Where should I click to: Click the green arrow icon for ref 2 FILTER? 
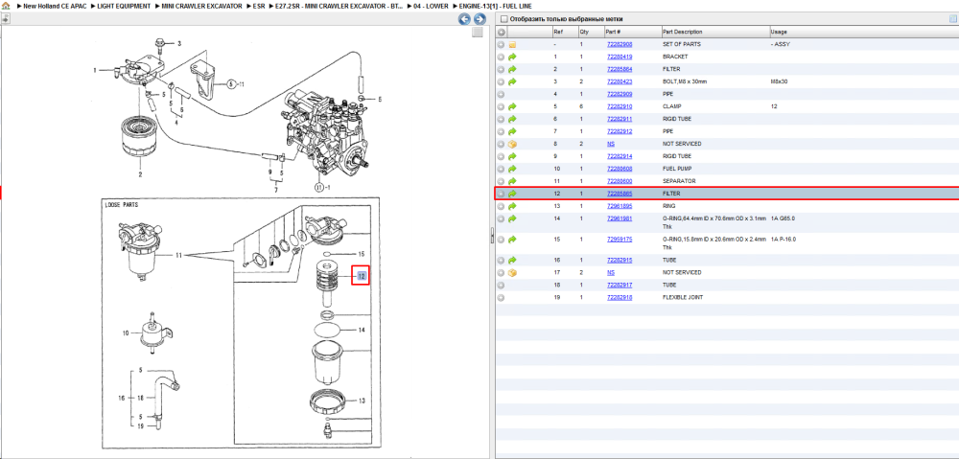(512, 69)
